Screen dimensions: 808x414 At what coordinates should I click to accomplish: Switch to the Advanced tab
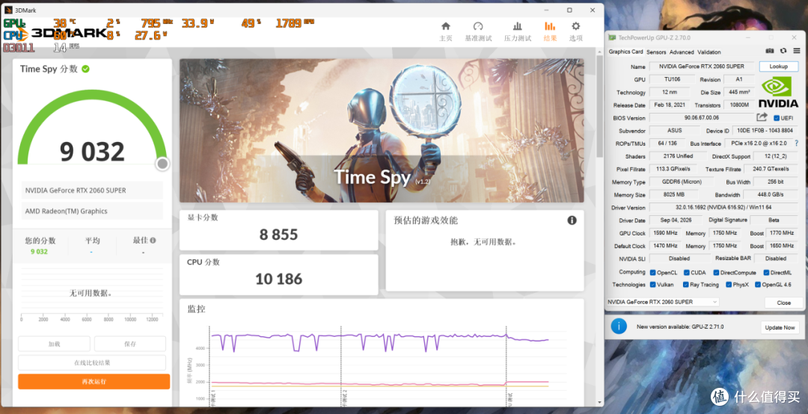coord(682,52)
